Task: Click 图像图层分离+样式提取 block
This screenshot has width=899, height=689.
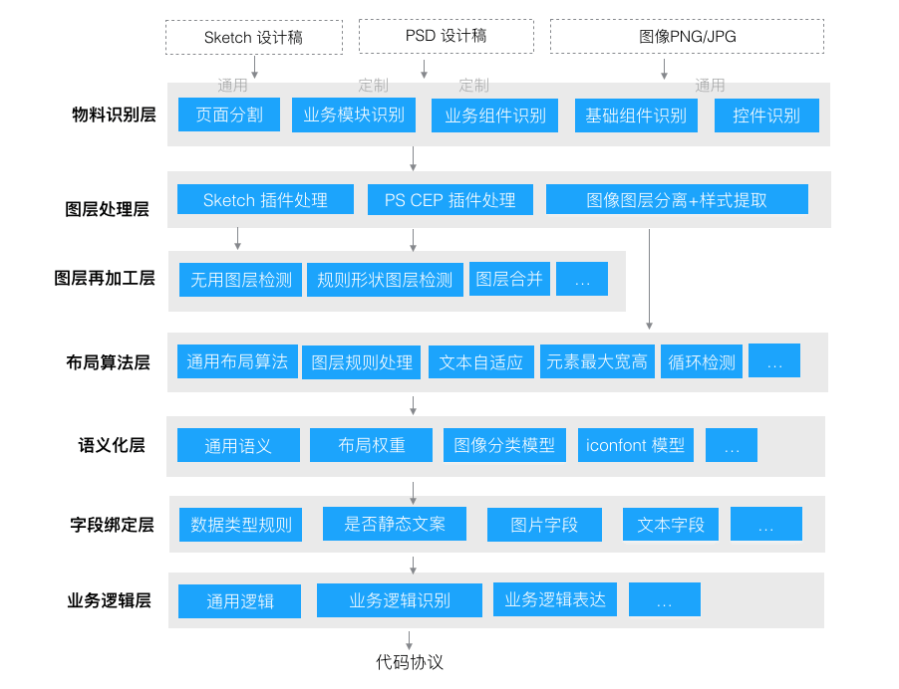Action: [677, 199]
